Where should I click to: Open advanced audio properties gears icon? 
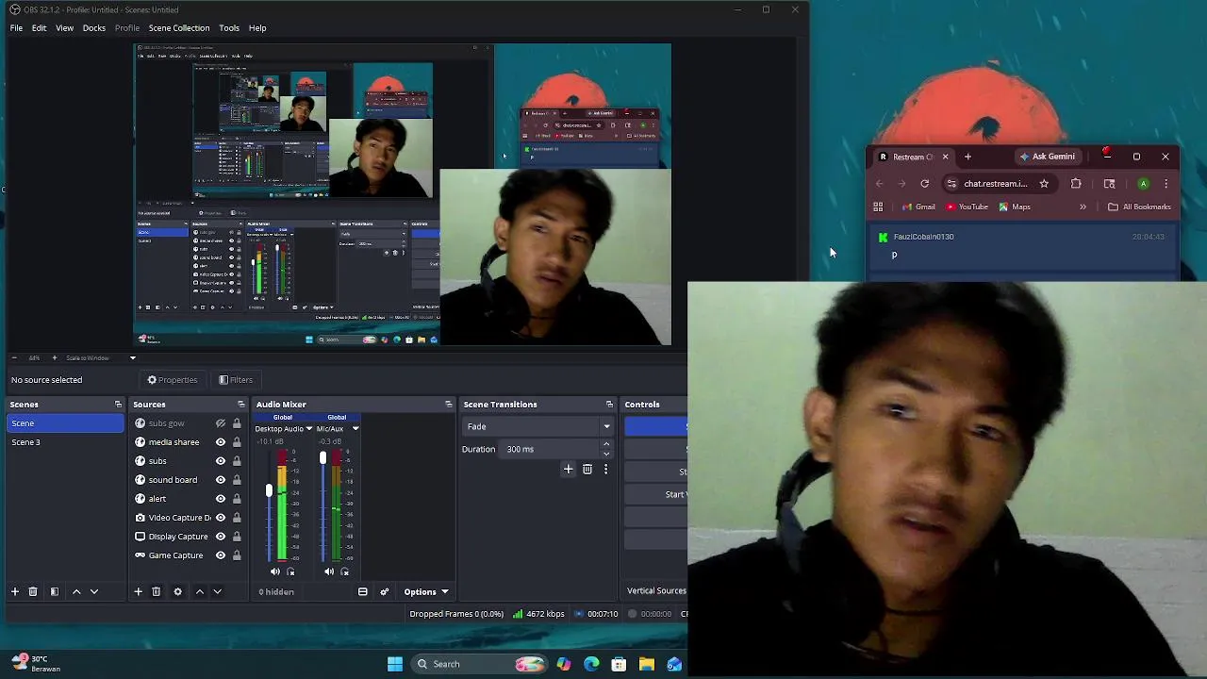384,591
